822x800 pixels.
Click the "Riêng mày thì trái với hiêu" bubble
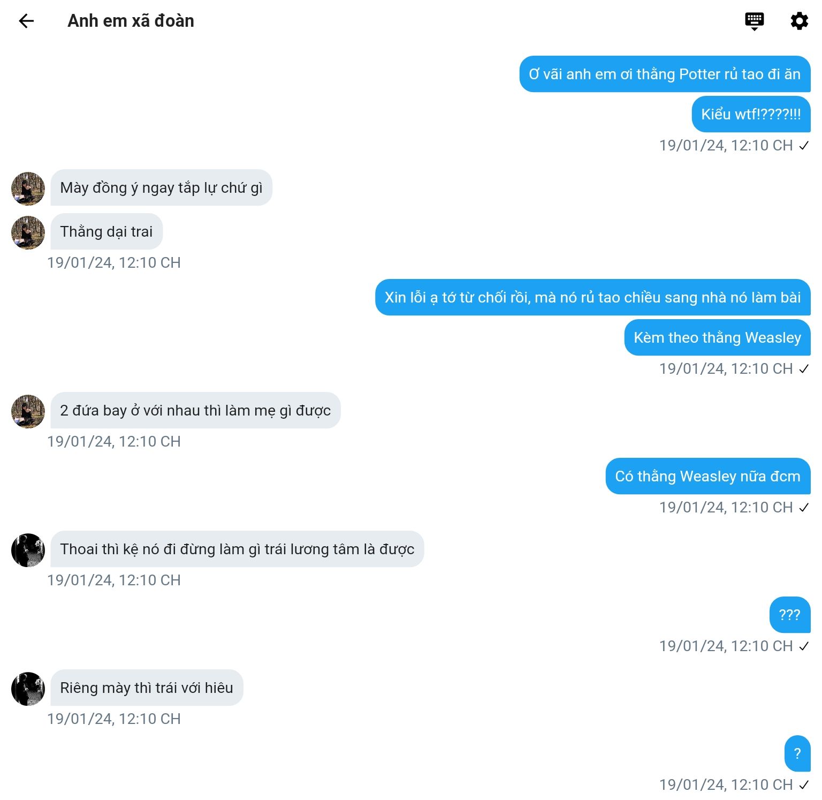tap(147, 688)
